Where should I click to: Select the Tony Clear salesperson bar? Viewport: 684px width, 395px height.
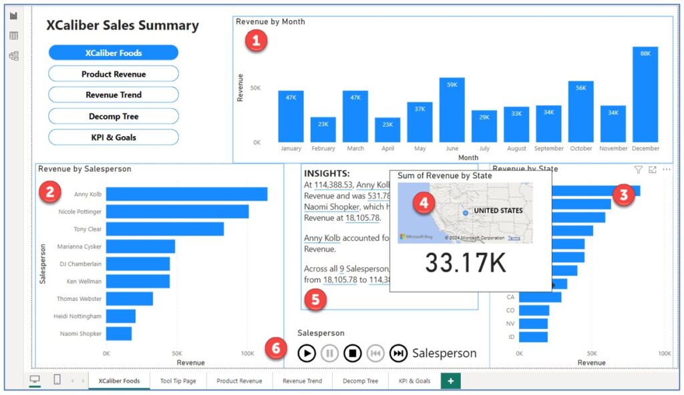(x=165, y=229)
